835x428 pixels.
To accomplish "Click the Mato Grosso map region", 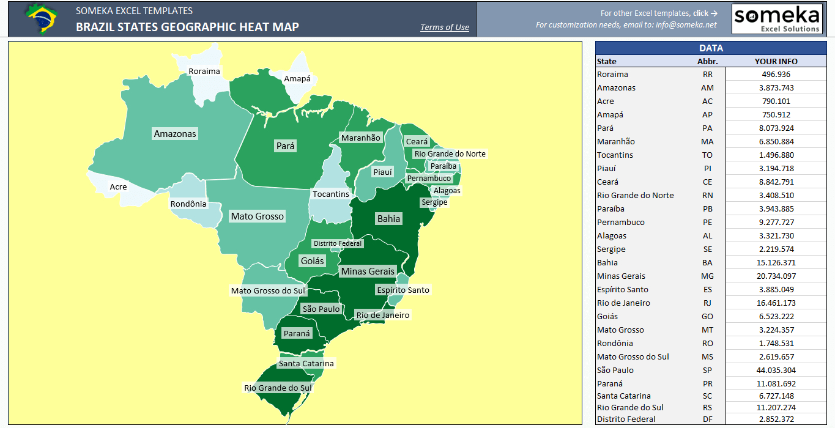I will coord(257,216).
